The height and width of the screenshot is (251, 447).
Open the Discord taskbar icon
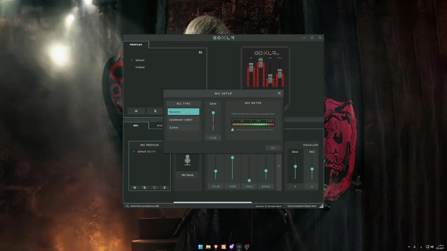231,247
